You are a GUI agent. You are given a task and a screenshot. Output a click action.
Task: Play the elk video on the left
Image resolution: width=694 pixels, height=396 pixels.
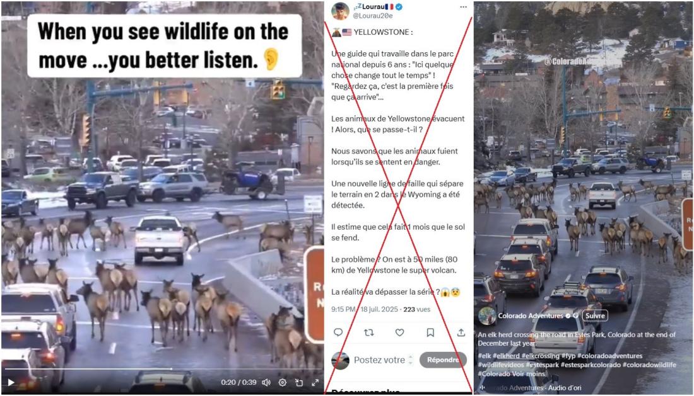(x=11, y=382)
